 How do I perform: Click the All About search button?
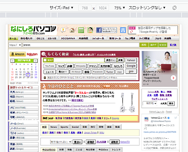(x=76, y=72)
